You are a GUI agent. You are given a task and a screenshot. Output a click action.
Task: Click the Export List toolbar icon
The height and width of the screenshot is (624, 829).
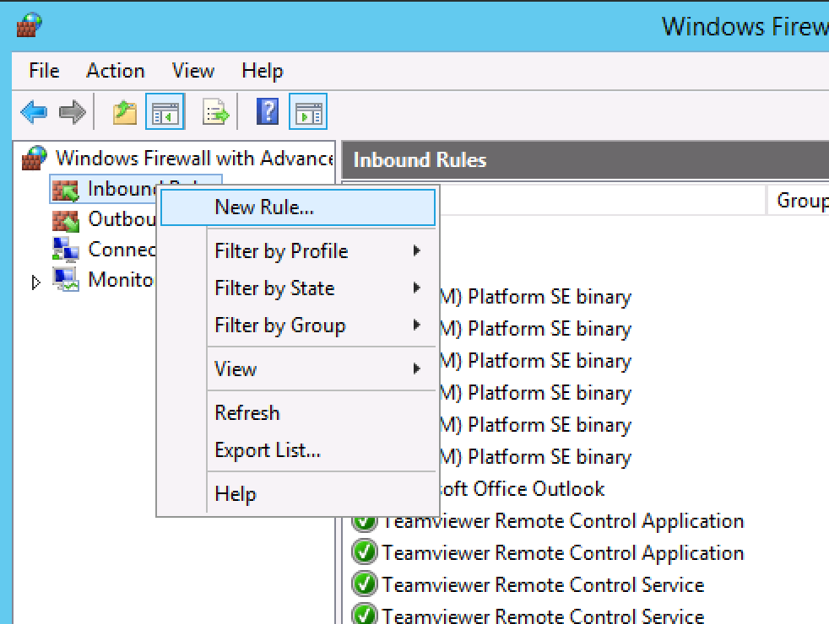tap(215, 111)
